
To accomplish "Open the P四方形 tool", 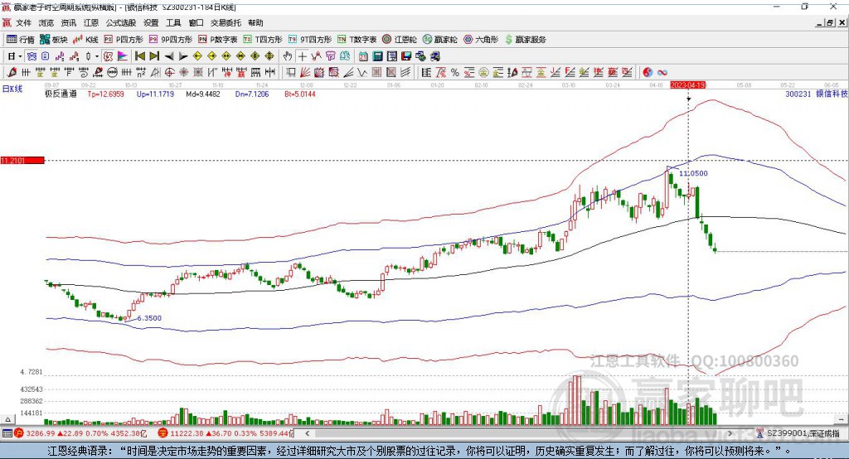I will pyautogui.click(x=124, y=40).
